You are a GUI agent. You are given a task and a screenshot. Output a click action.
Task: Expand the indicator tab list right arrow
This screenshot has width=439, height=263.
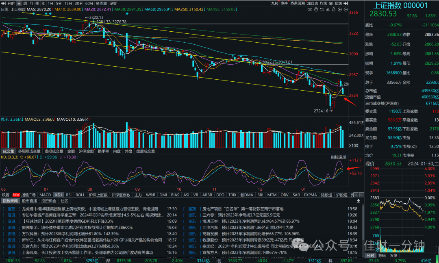pyautogui.click(x=361, y=195)
